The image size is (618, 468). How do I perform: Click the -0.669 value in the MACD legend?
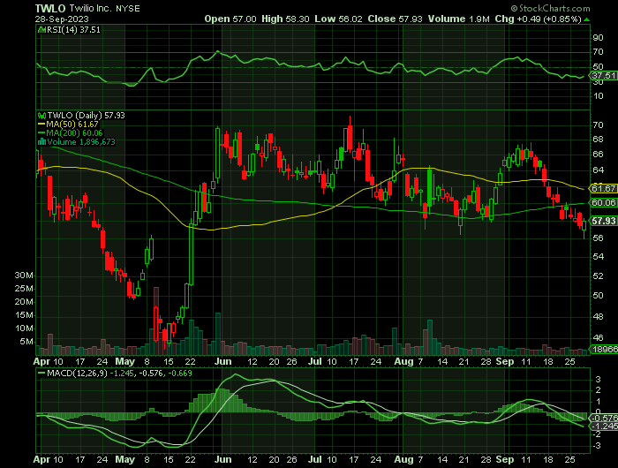180,373
